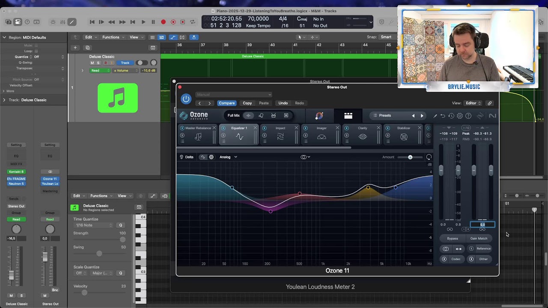
Task: Click the Gain Match button
Action: pos(479,238)
